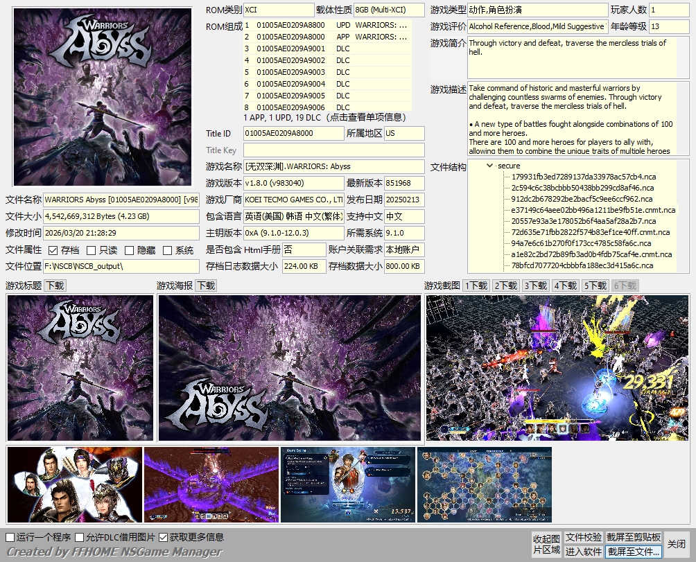This screenshot has height=562, width=696.
Task: Click 文件校验 button
Action: (583, 538)
